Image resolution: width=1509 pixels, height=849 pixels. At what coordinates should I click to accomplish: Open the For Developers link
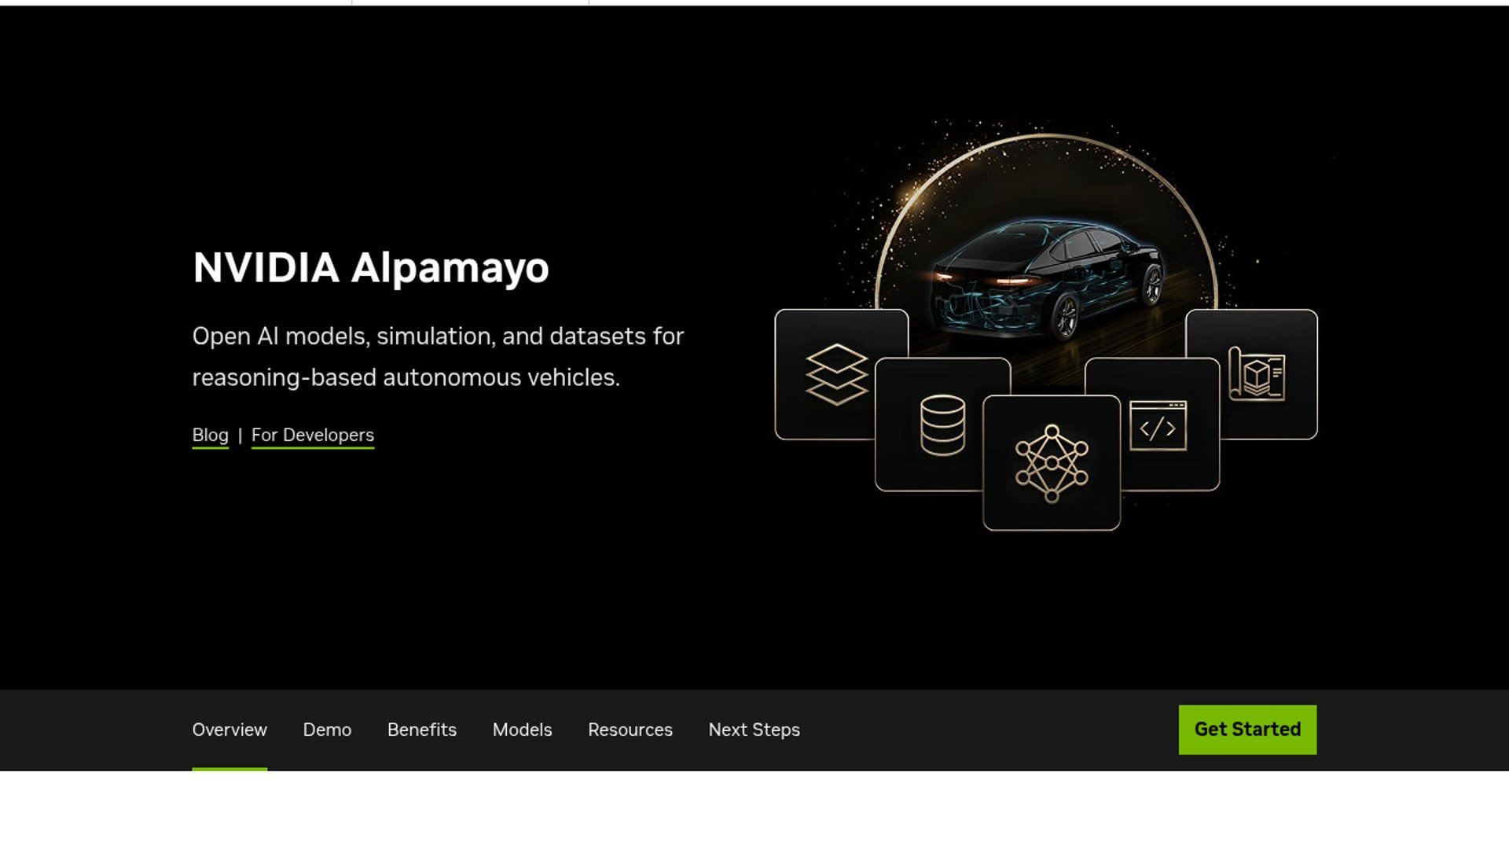(x=313, y=436)
